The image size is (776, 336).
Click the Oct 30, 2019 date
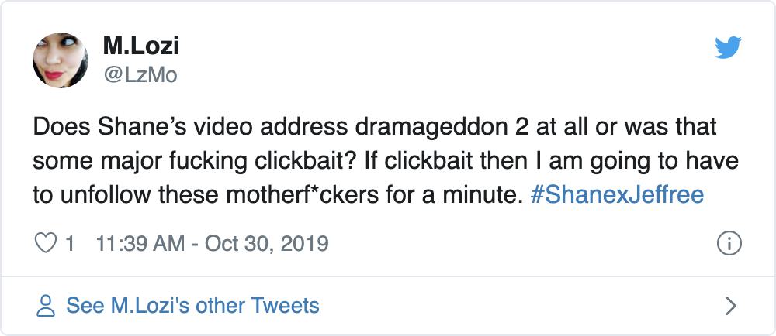(x=268, y=244)
